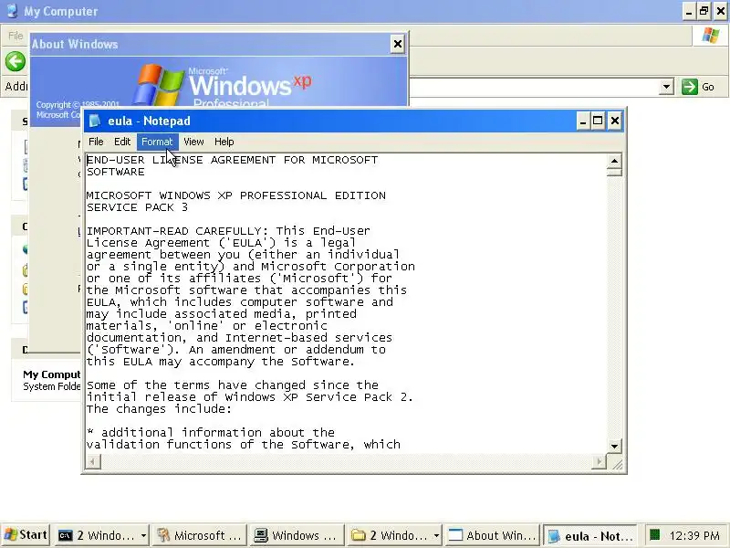Screen dimensions: 730x548
Task: Expand the folder taskbar group arrow
Action: point(437,535)
